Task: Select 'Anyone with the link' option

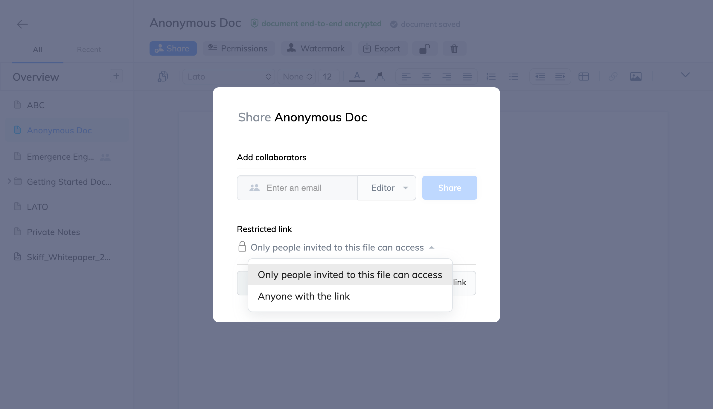Action: pyautogui.click(x=304, y=296)
